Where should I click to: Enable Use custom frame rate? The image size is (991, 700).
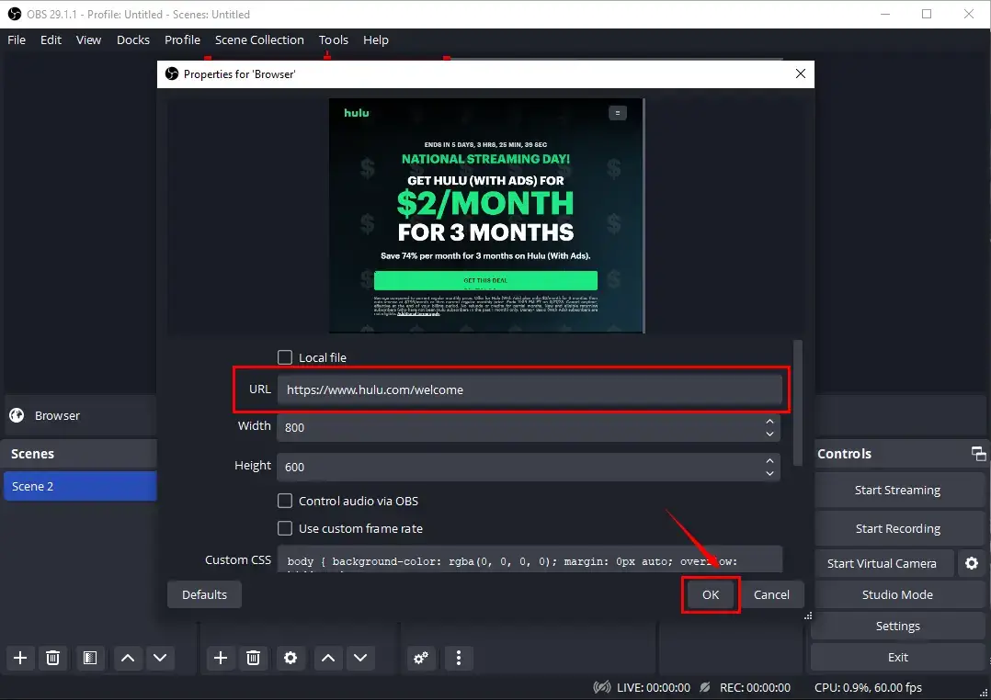pyautogui.click(x=285, y=528)
